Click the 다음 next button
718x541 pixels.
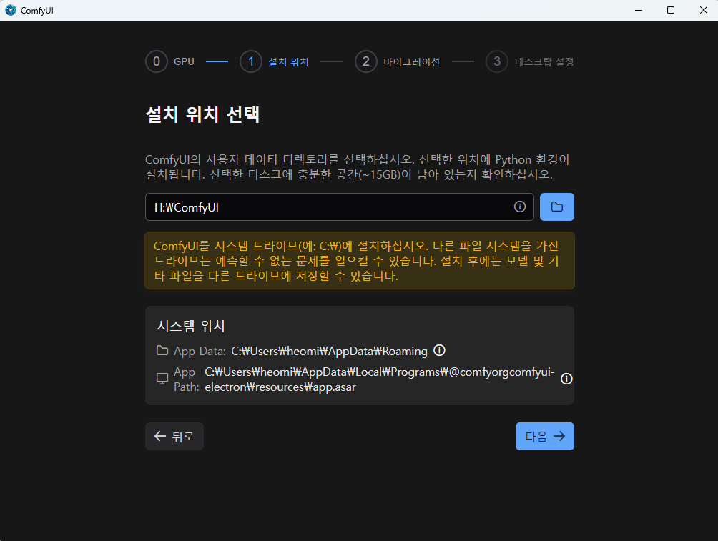[545, 436]
